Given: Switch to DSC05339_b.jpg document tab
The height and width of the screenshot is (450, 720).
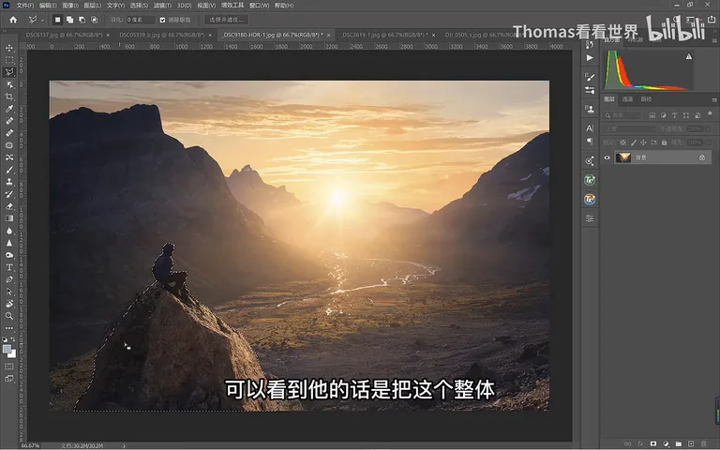Looking at the screenshot, I should click(161, 35).
